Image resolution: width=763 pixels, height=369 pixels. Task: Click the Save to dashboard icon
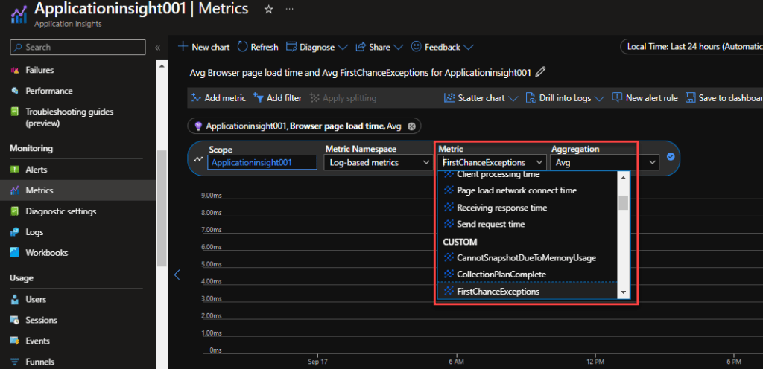coord(690,98)
